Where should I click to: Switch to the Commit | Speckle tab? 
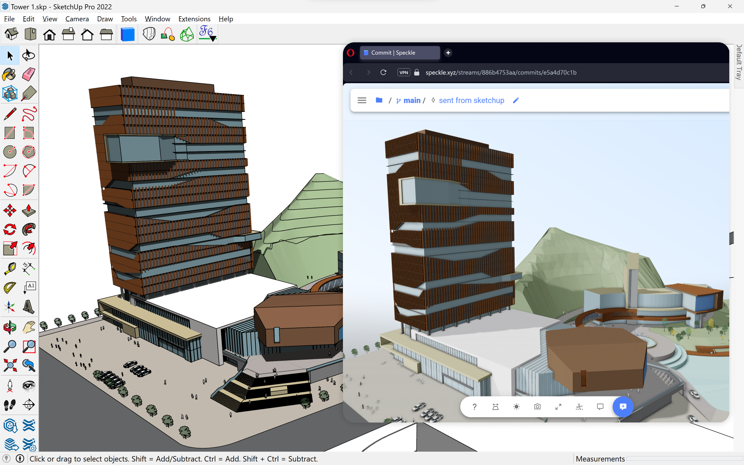[400, 53]
